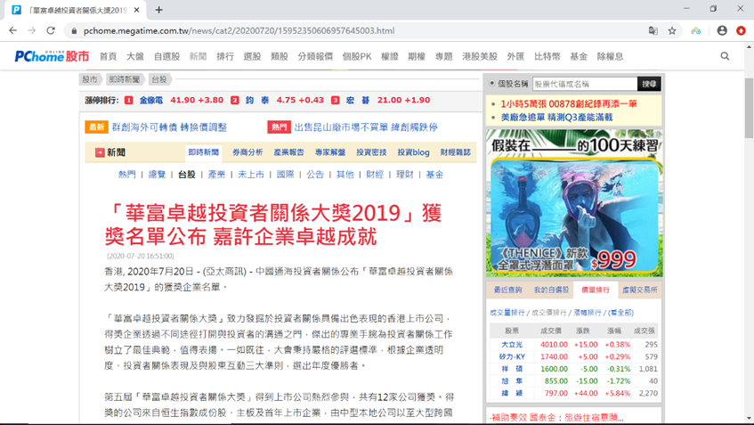This screenshot has height=425, width=754.
Task: Open 首頁 in main navigation
Action: click(x=109, y=56)
